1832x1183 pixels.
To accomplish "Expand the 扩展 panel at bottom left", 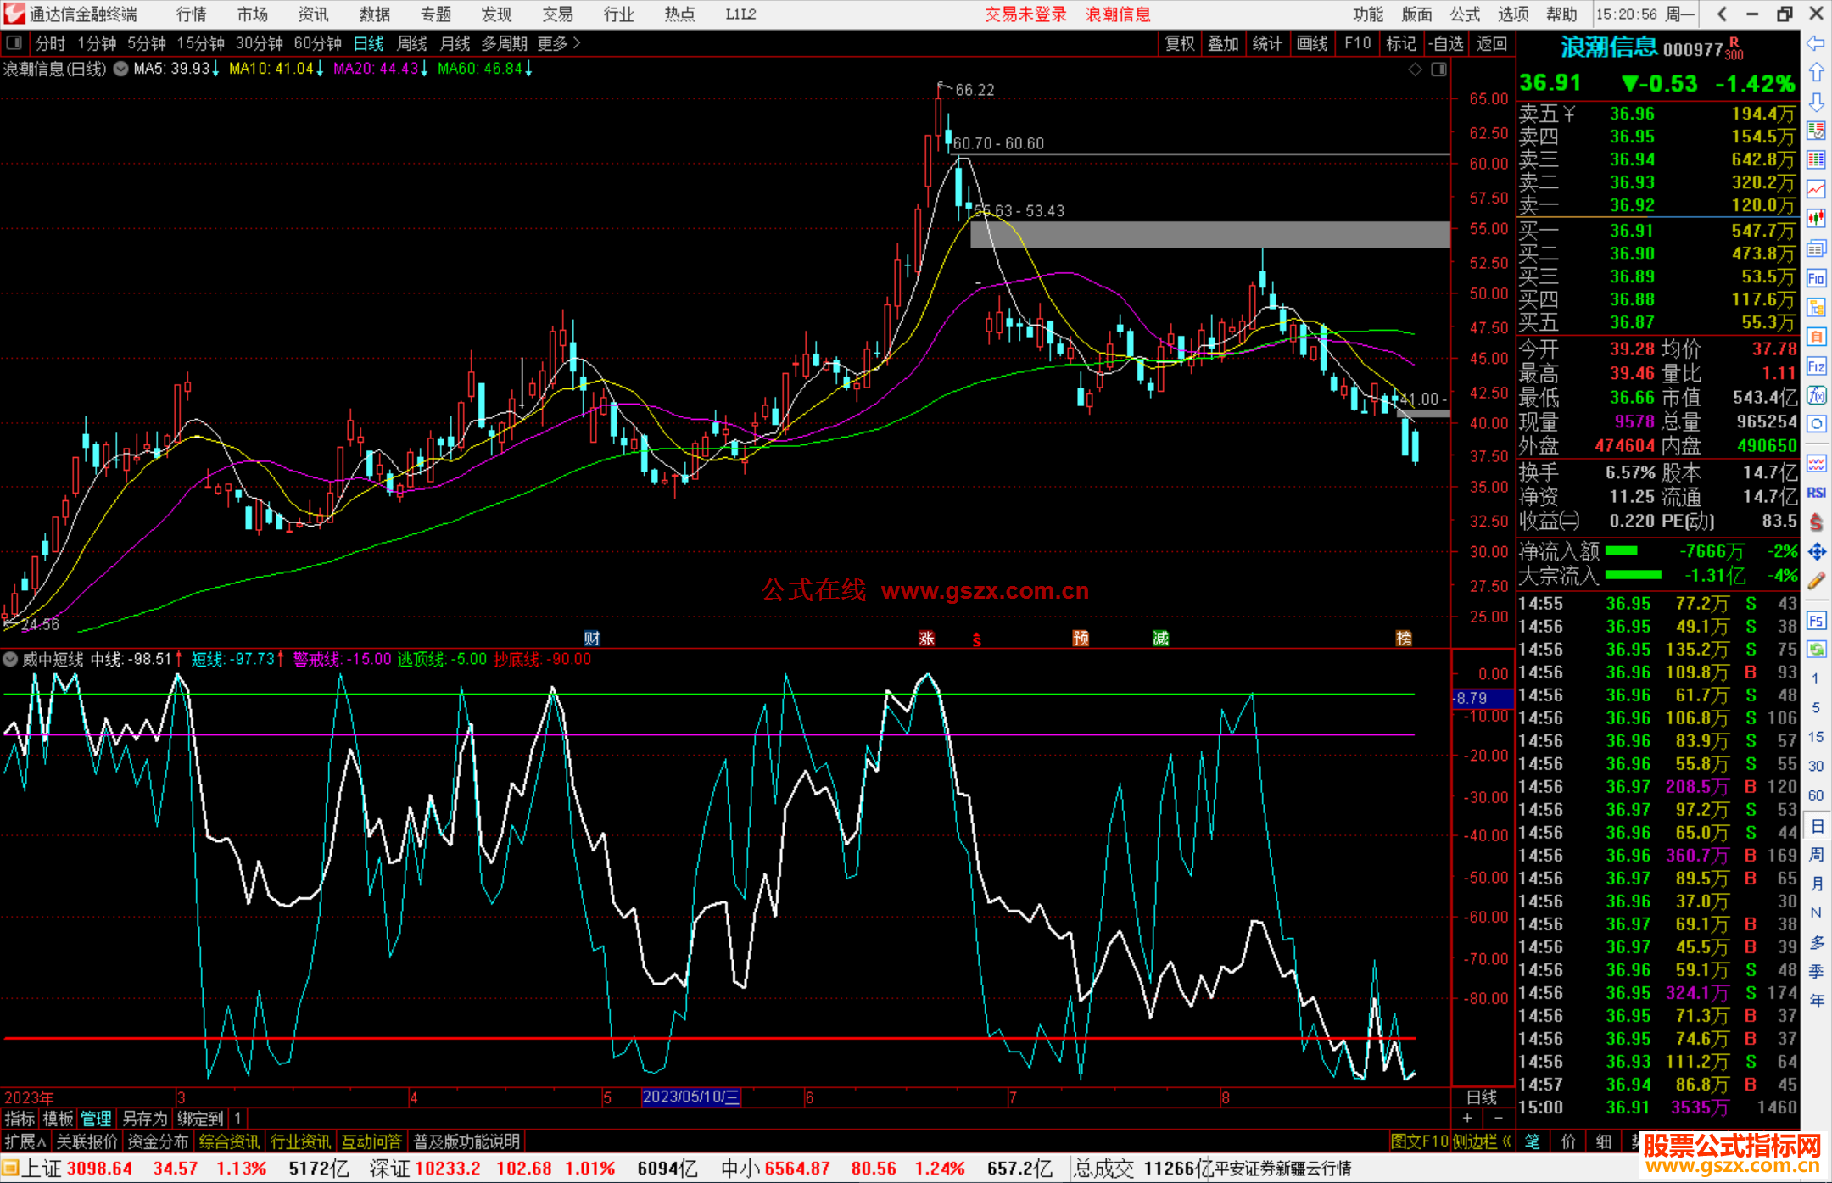I will [x=25, y=1141].
